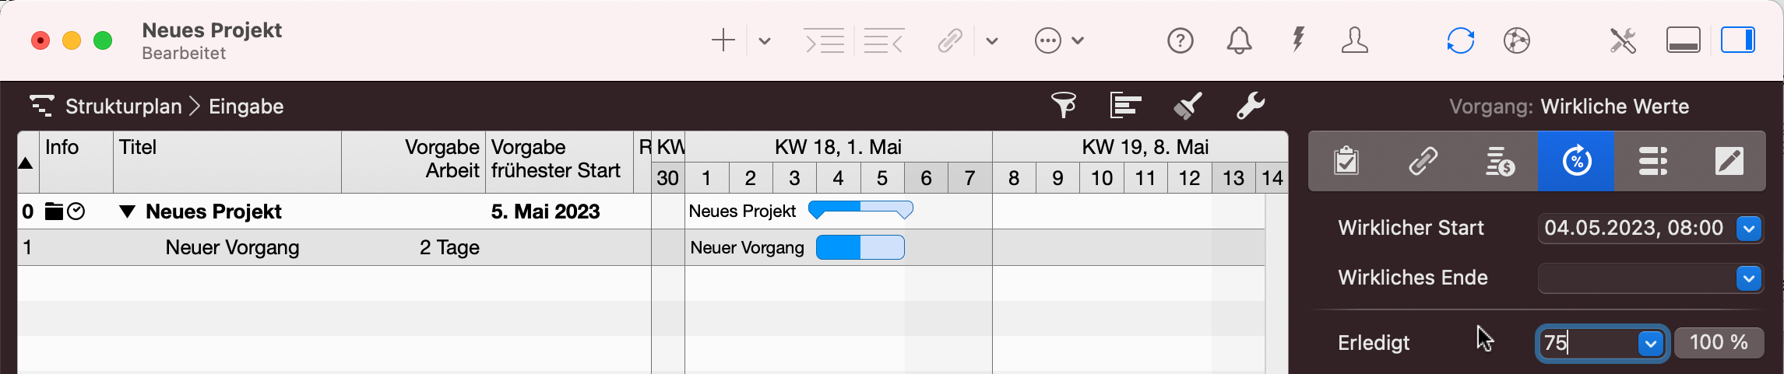Open the help question mark icon

coord(1180,40)
